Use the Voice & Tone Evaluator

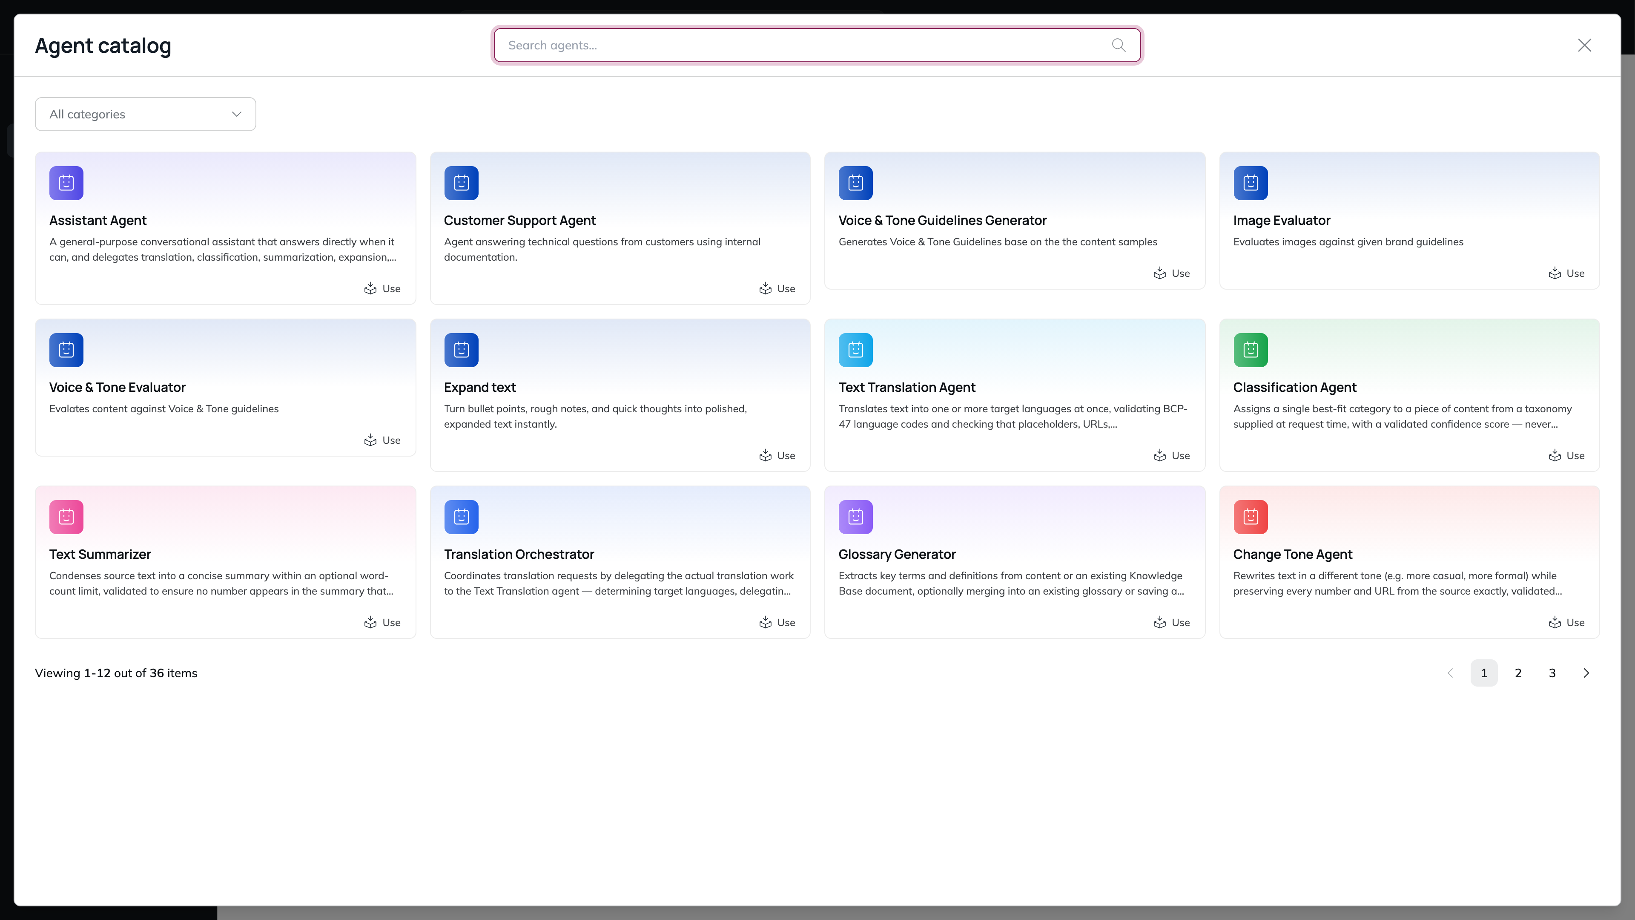pos(382,441)
